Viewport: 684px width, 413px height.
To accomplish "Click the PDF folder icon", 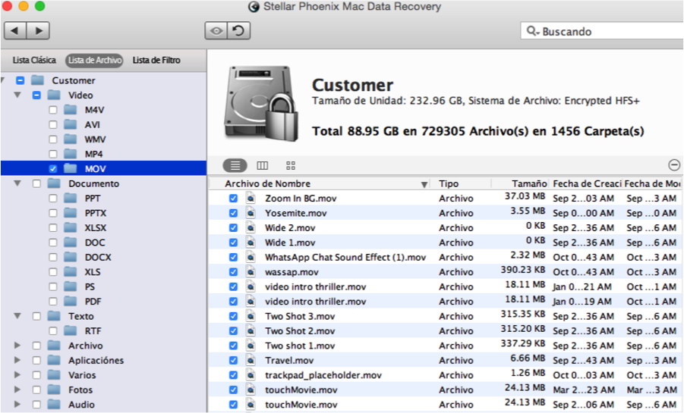I will (71, 302).
